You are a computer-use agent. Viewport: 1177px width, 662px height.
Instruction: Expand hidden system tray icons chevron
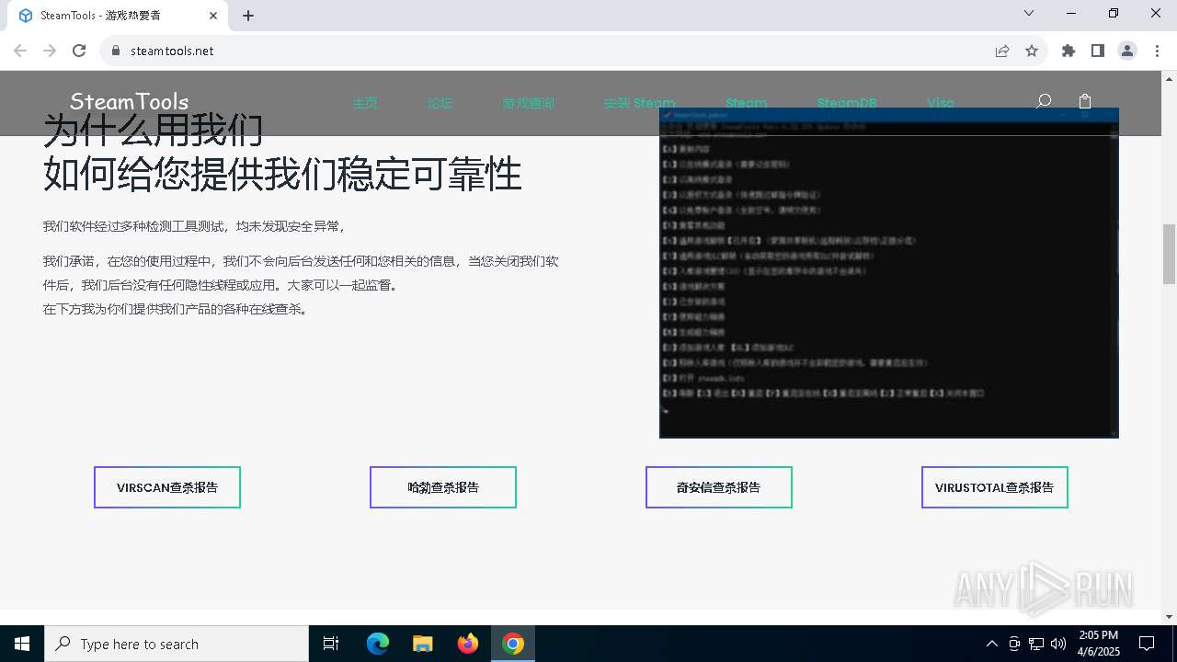pyautogui.click(x=991, y=644)
